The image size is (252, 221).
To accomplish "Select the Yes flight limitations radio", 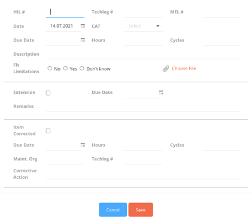I will pos(65,68).
